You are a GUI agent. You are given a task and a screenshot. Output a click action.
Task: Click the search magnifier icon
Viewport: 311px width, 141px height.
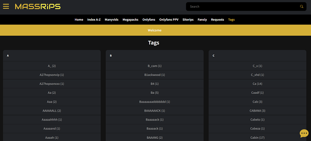pyautogui.click(x=302, y=7)
